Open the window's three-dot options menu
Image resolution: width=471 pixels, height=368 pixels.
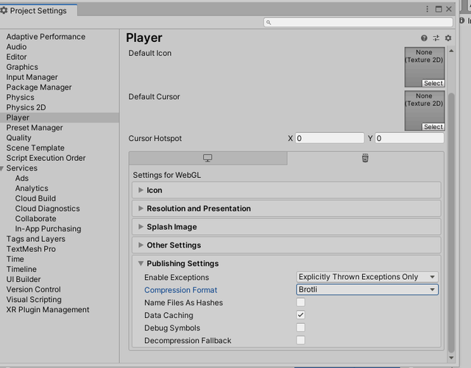pyautogui.click(x=428, y=10)
